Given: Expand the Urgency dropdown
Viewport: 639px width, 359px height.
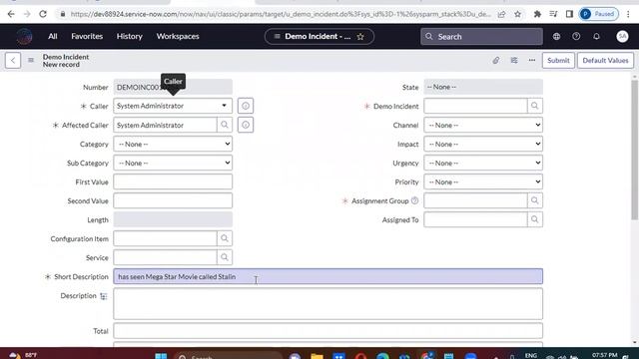Looking at the screenshot, I should (x=483, y=163).
